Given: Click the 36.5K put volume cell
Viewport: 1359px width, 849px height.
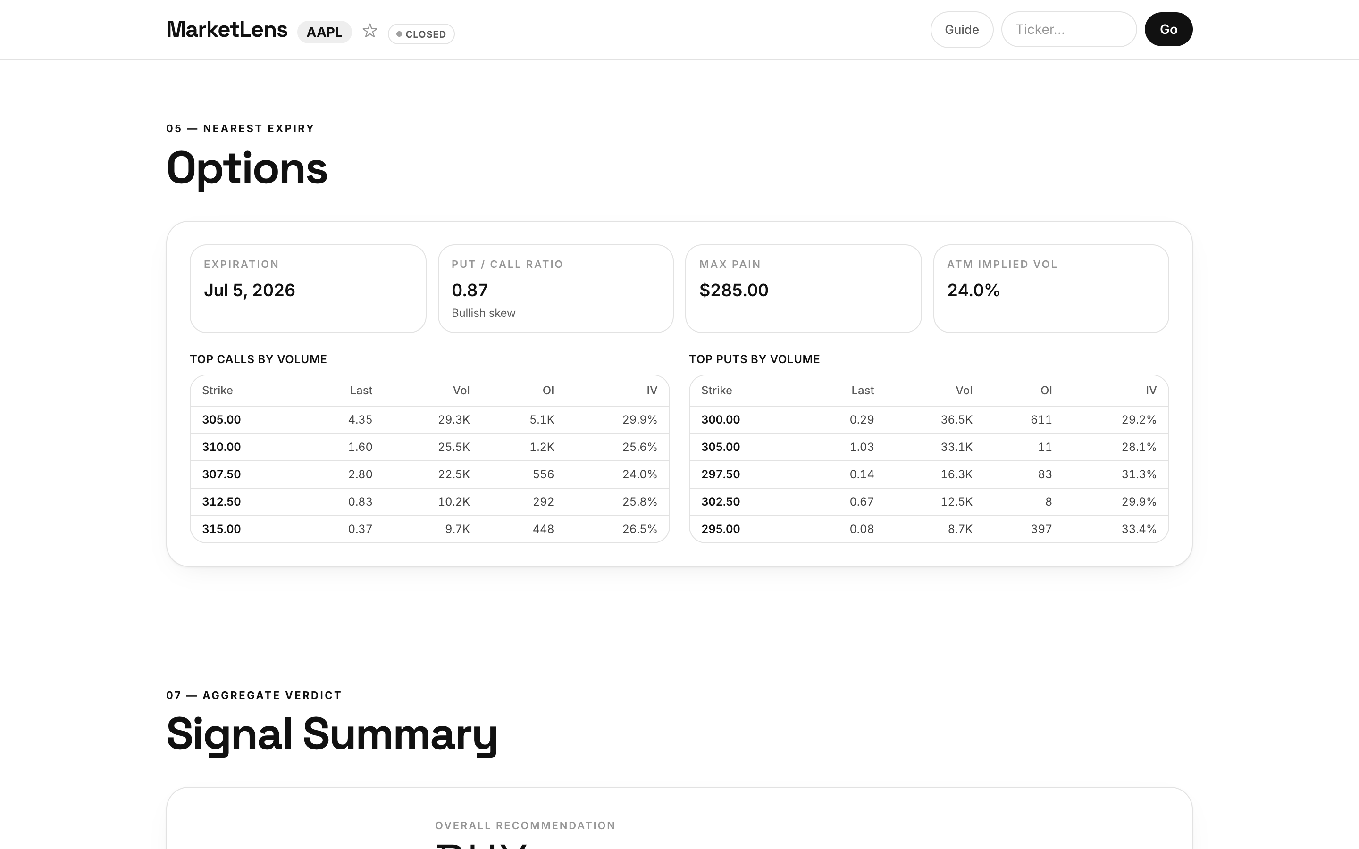Looking at the screenshot, I should (x=956, y=419).
